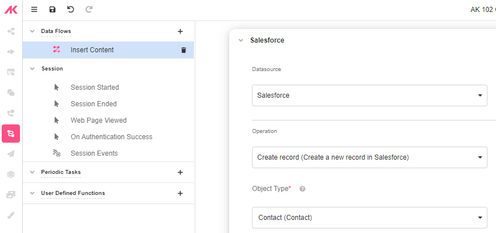Open the paintbrush theme sidebar icon
The width and height of the screenshot is (496, 233).
click(x=11, y=215)
